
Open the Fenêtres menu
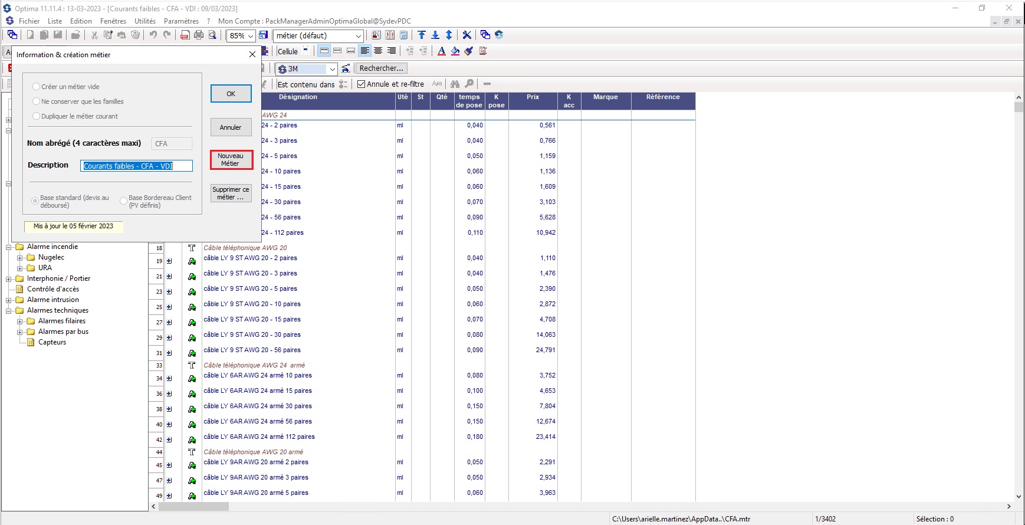tap(113, 21)
